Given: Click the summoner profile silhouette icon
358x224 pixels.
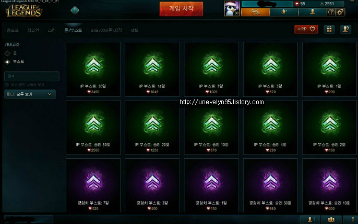Looking at the screenshot, I should coord(312,12).
